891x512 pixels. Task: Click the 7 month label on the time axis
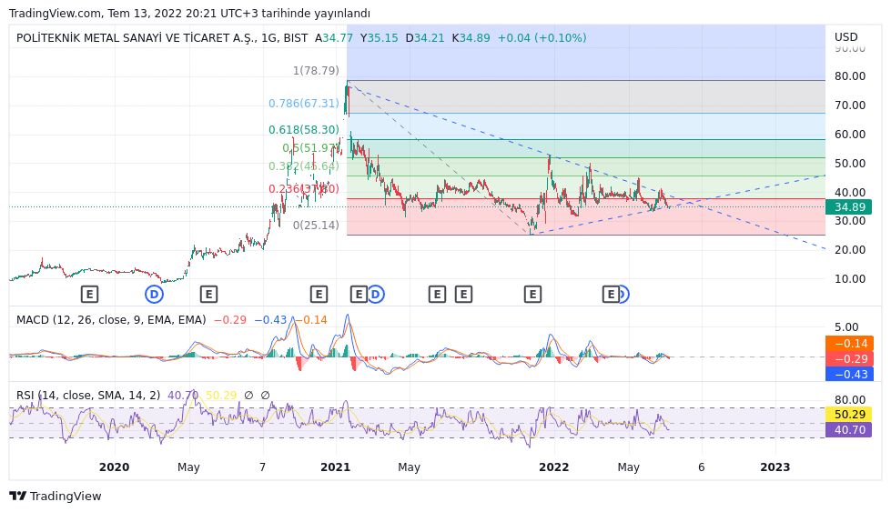click(262, 467)
